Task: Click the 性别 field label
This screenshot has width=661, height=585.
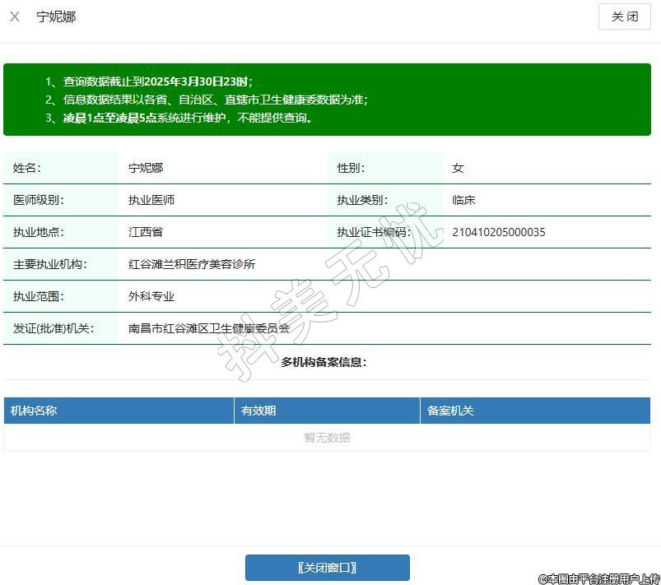Action: (350, 168)
